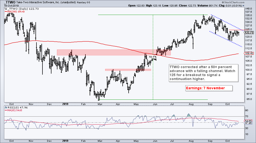The width and height of the screenshot is (256, 143).
Task: Click the 109.43 moving average axis tag
Action: click(x=249, y=53)
